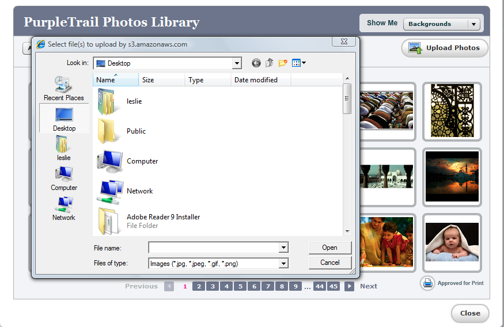Click current page number 1
This screenshot has height=327, width=504.
point(185,287)
